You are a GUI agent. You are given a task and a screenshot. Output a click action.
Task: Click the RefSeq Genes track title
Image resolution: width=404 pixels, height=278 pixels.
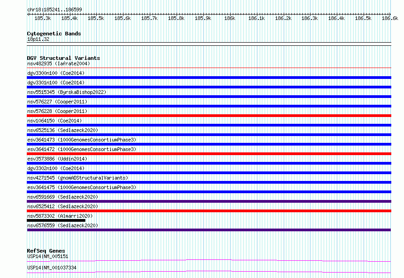(x=46, y=251)
